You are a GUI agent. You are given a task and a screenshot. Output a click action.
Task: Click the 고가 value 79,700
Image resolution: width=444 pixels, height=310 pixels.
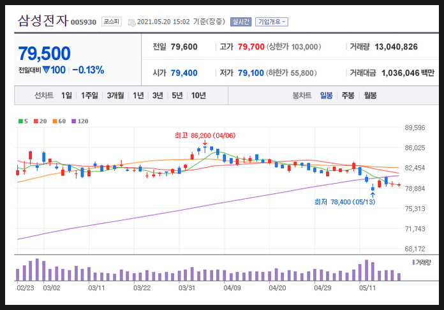tap(251, 47)
